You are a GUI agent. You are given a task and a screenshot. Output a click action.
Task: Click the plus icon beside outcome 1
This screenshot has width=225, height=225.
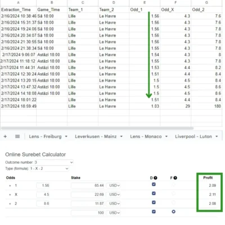pyautogui.click(x=10, y=186)
